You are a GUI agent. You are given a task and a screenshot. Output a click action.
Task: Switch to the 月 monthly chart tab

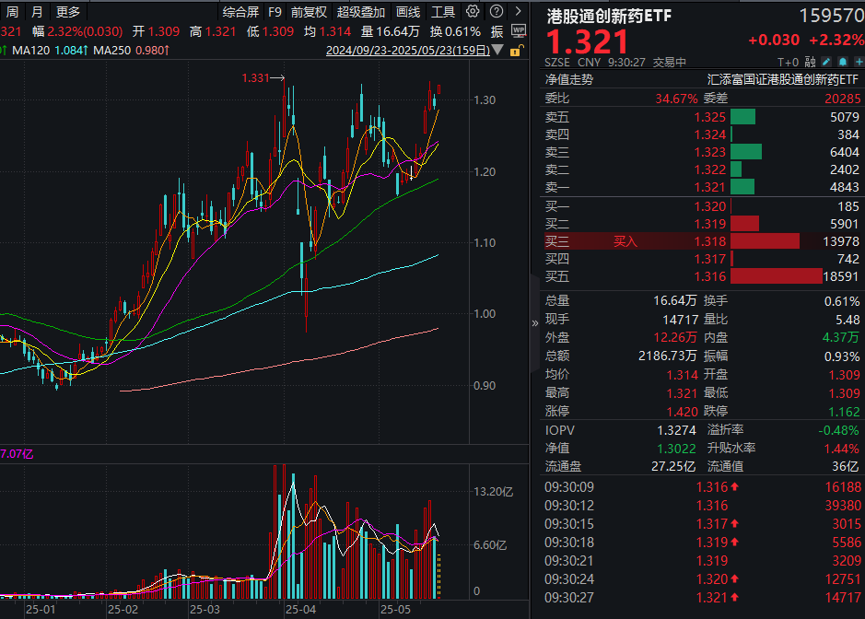(x=37, y=12)
